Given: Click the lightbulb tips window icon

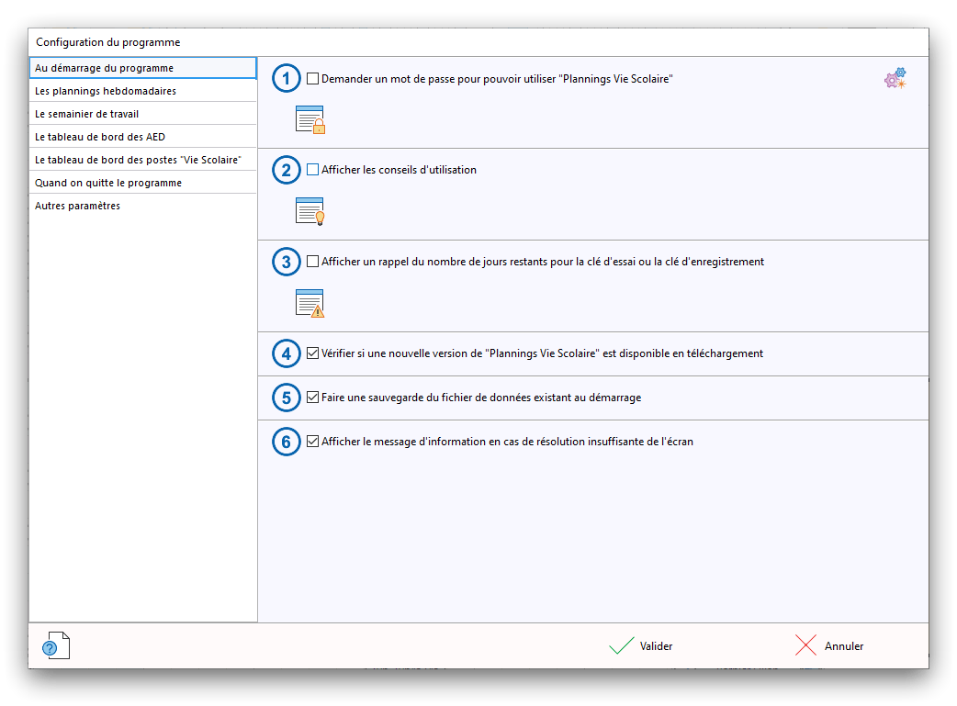Looking at the screenshot, I should [310, 211].
